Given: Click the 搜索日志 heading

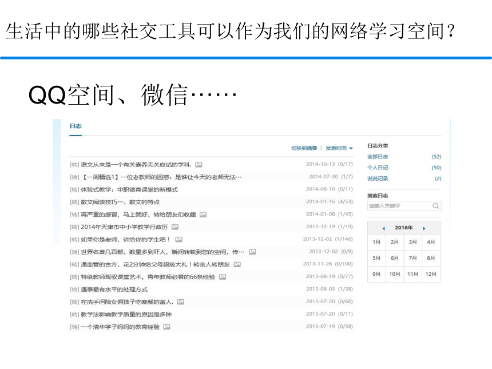Looking at the screenshot, I should point(378,196).
